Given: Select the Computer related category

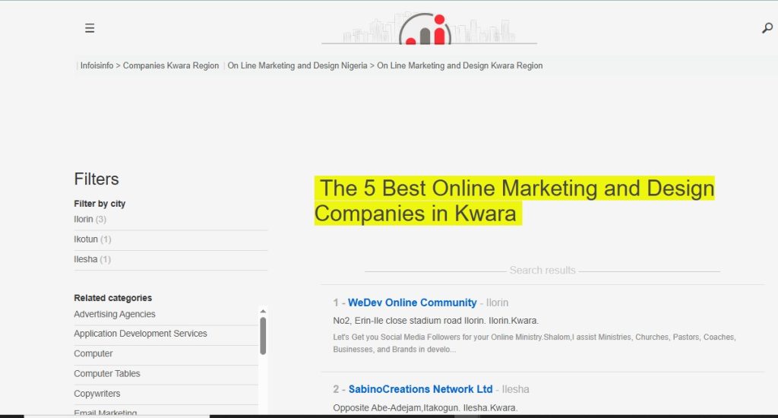Looking at the screenshot, I should 93,353.
